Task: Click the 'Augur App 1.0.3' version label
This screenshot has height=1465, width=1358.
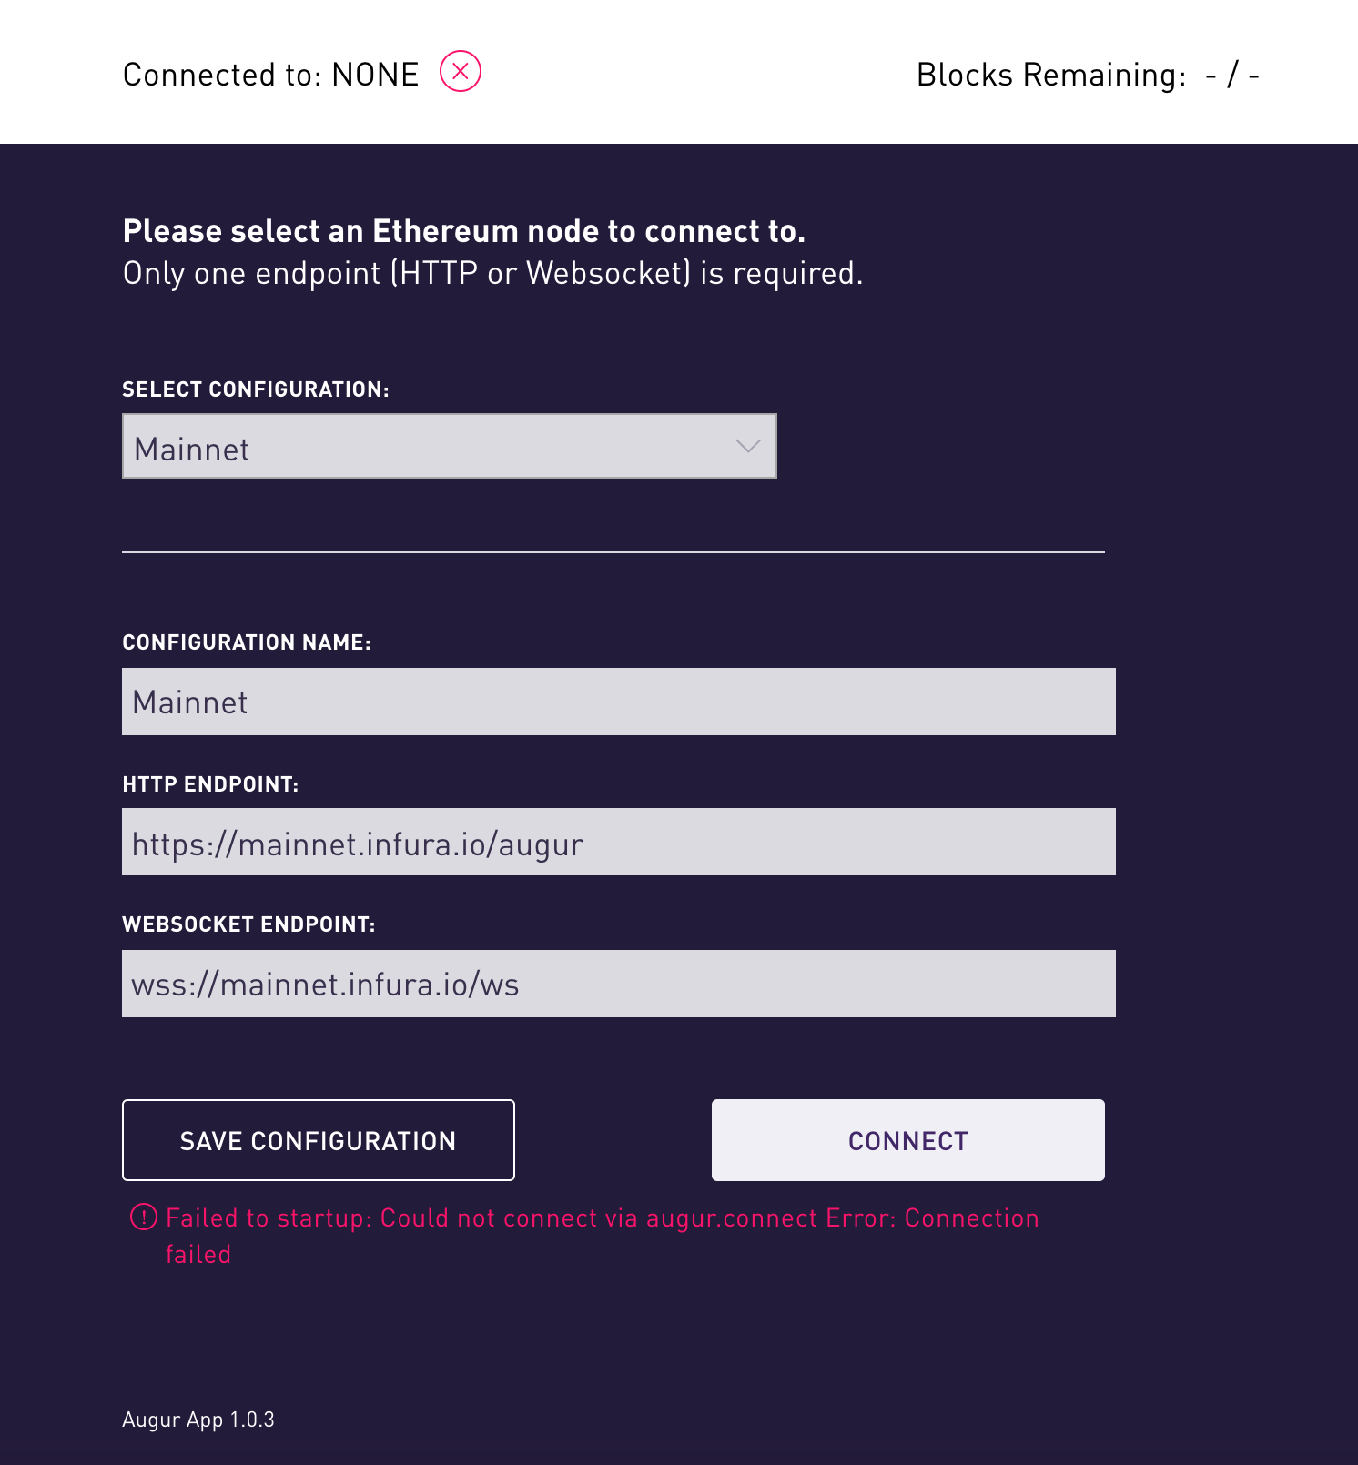Action: [198, 1419]
